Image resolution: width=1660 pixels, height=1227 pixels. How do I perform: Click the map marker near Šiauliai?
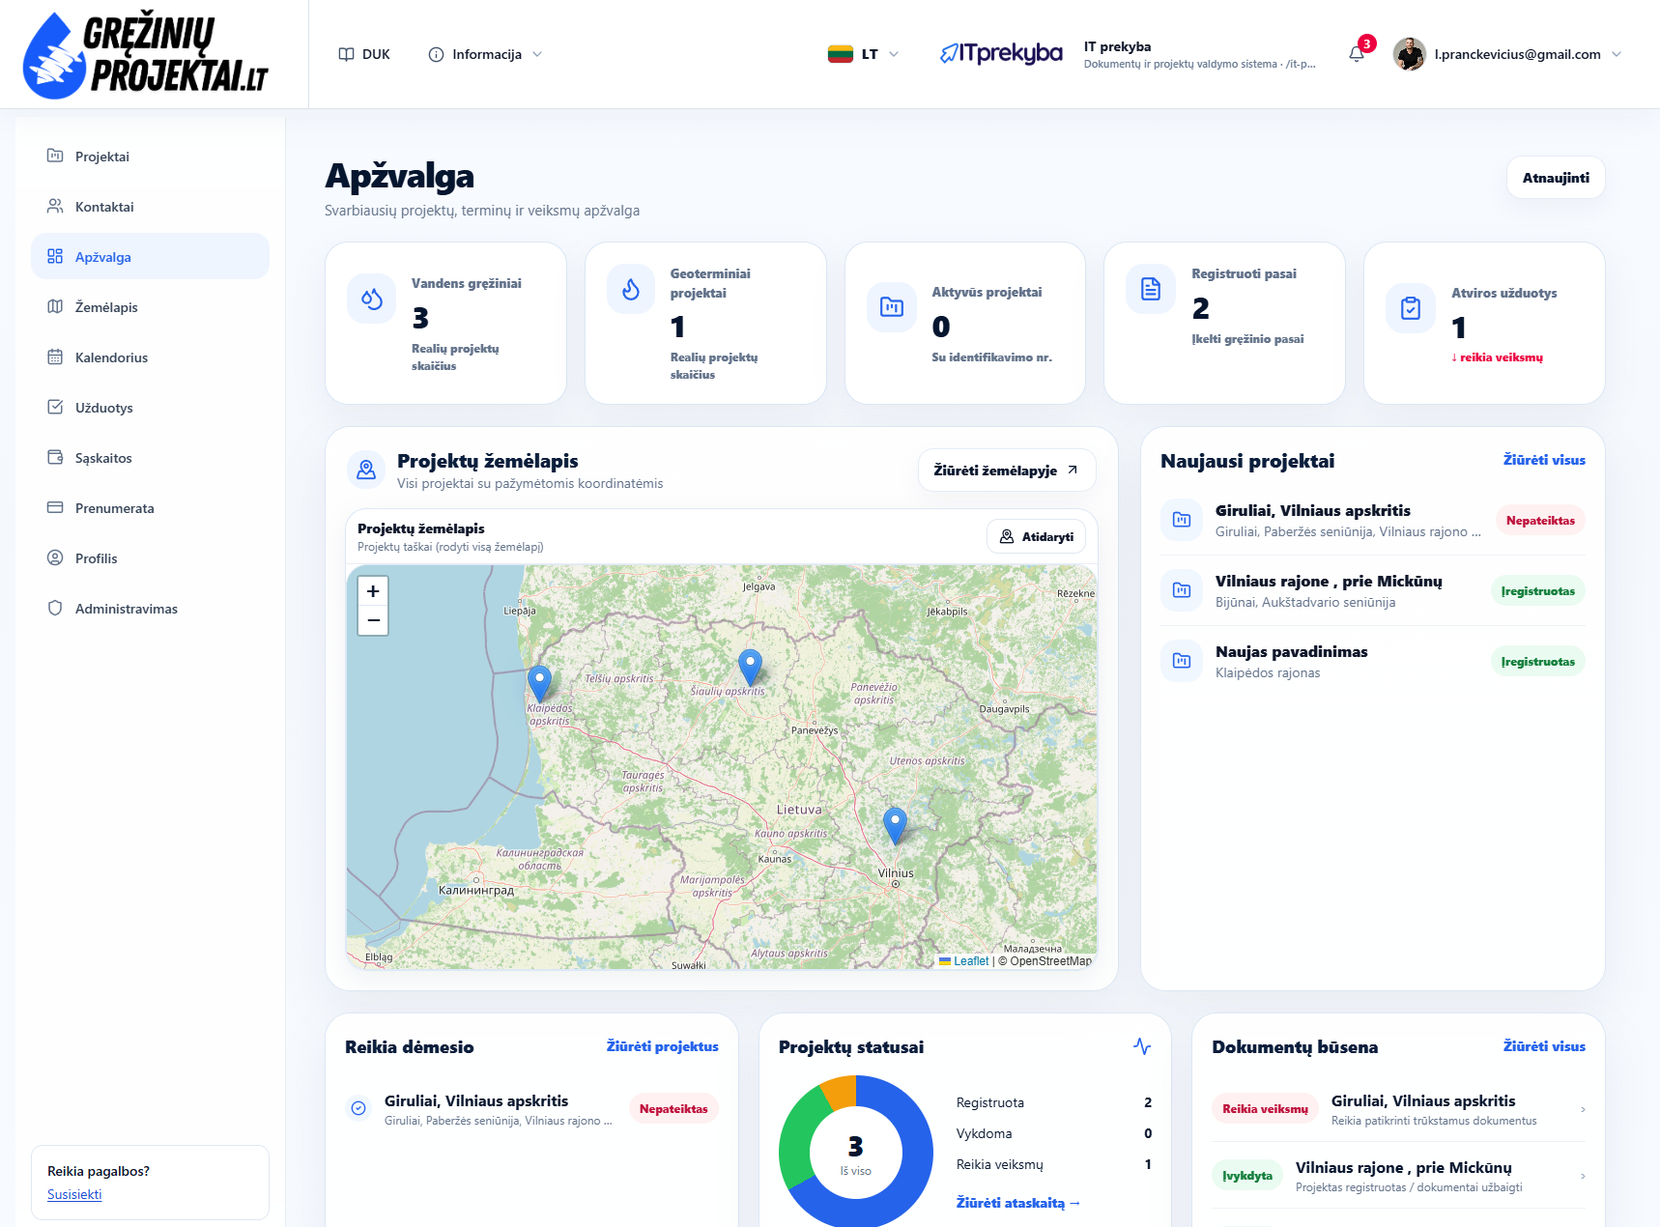[750, 668]
